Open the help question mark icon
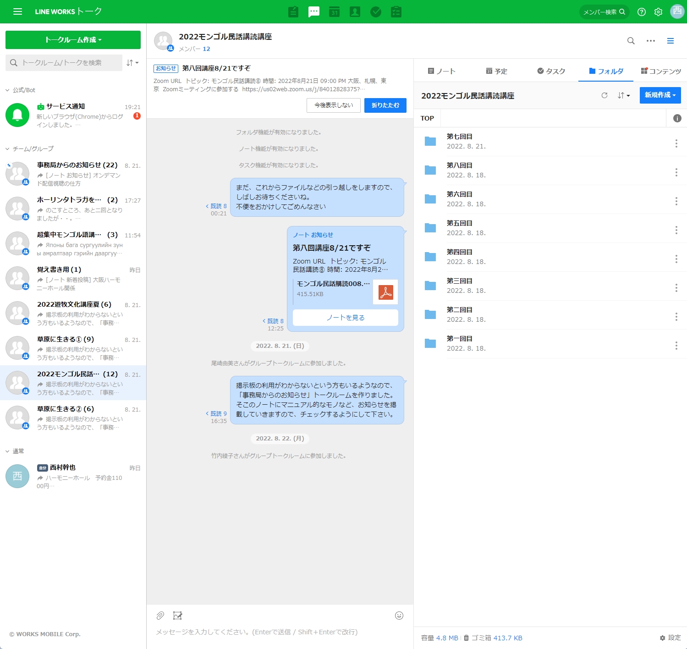Screen dimensions: 687x649 [642, 12]
